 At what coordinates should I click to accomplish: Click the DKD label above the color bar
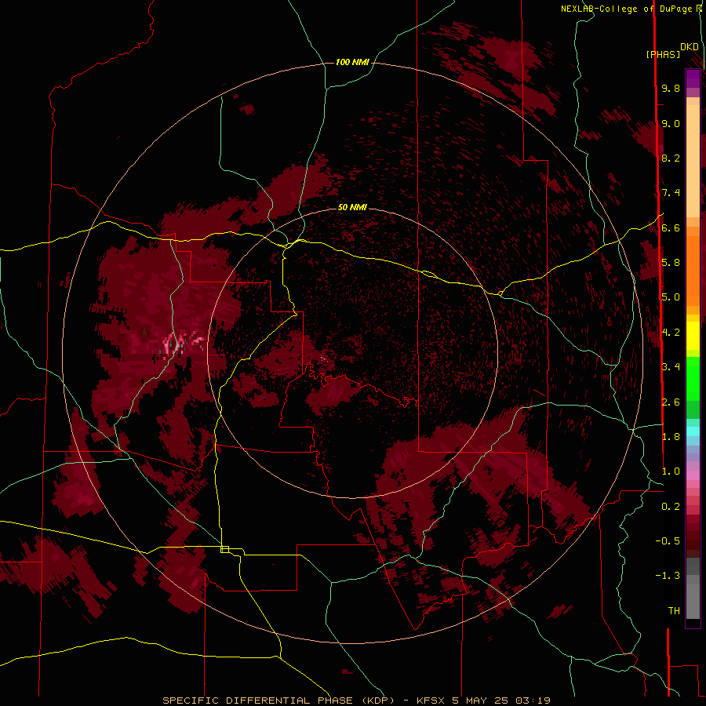click(690, 46)
